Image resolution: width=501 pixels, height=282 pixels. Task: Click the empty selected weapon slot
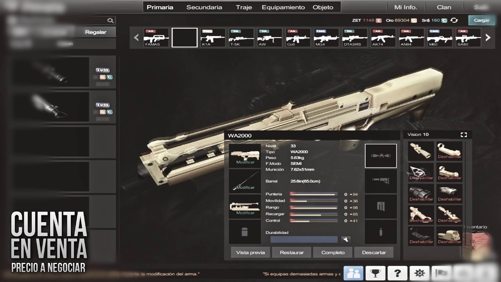tap(185, 38)
